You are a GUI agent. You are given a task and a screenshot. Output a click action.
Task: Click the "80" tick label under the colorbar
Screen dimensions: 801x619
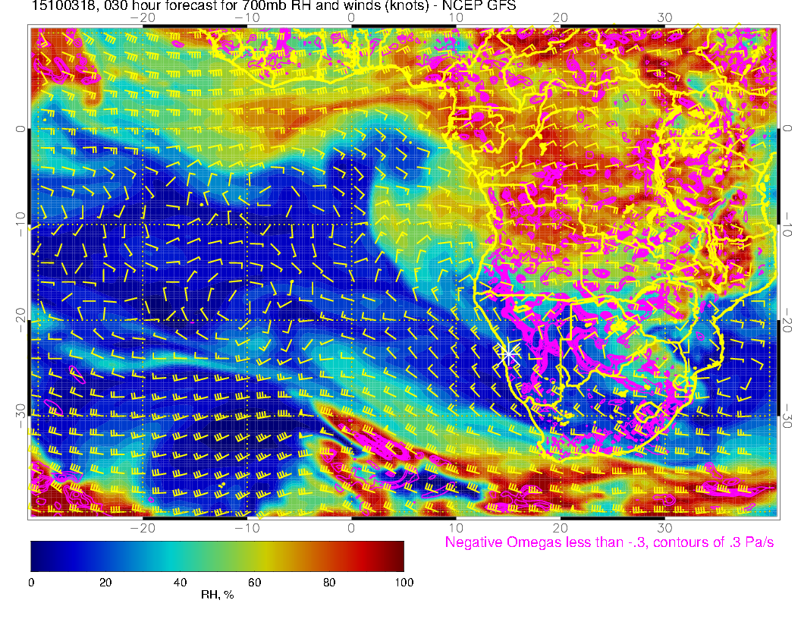click(329, 583)
